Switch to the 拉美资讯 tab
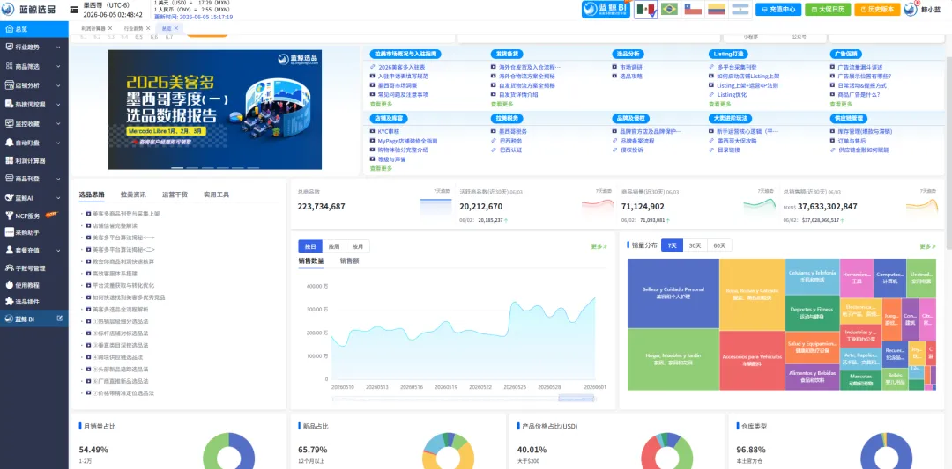Screen dimensions: 952x469 pyautogui.click(x=133, y=194)
